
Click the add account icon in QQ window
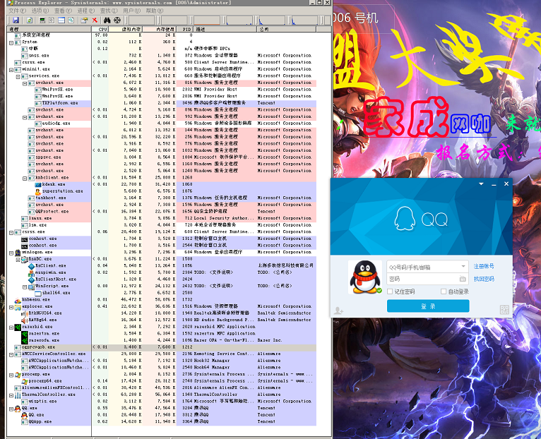point(338,311)
